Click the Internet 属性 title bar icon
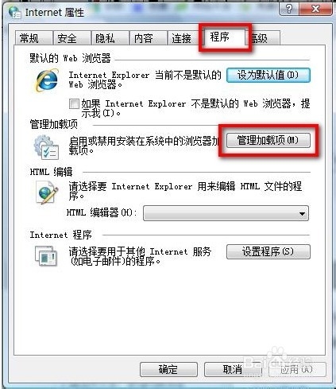The image size is (336, 389). (x=15, y=12)
